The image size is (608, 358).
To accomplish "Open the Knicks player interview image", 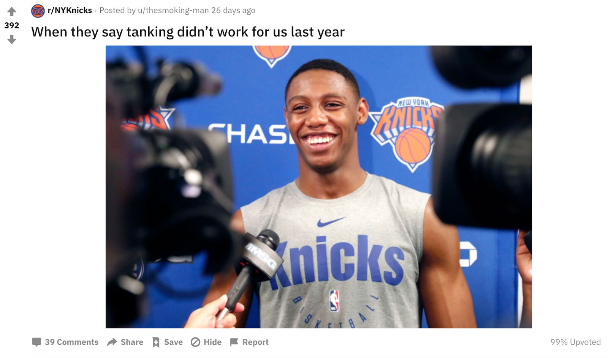I will (x=319, y=187).
